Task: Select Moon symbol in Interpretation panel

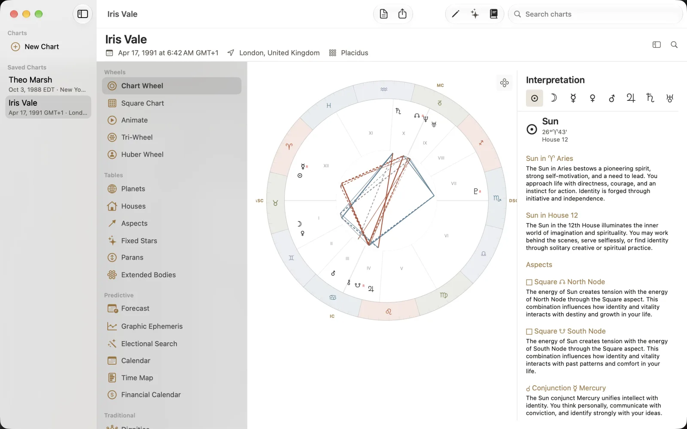Action: (x=554, y=98)
